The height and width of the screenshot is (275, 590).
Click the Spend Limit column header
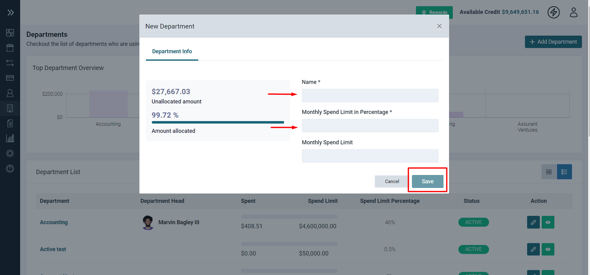point(323,201)
